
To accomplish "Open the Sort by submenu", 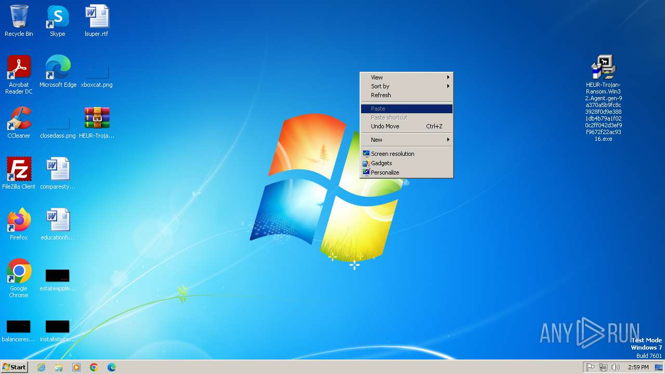I will 406,86.
